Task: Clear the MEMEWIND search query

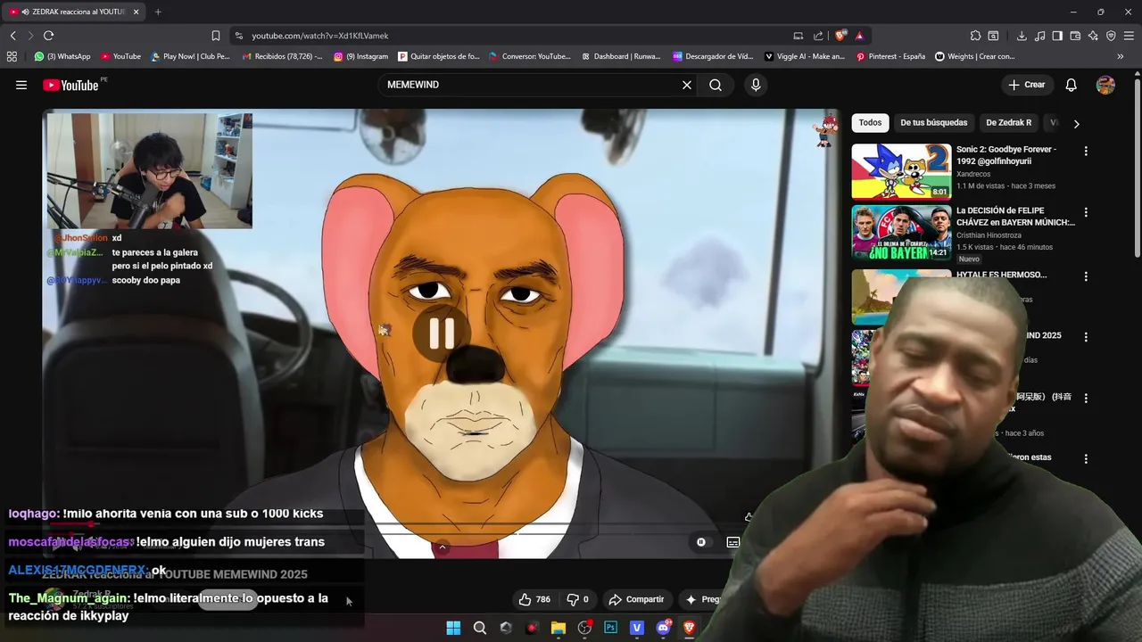Action: (687, 85)
